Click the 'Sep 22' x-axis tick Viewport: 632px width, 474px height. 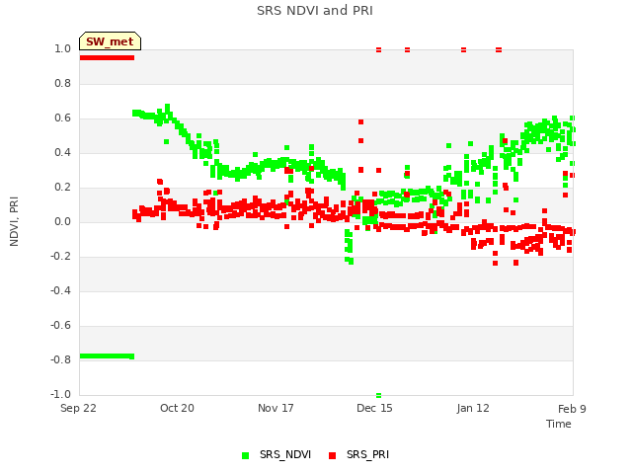click(x=78, y=408)
